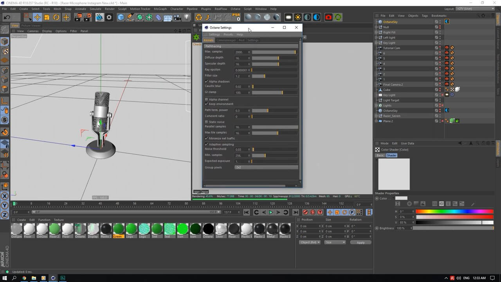Lock the X axis button

pyautogui.click(x=5, y=196)
